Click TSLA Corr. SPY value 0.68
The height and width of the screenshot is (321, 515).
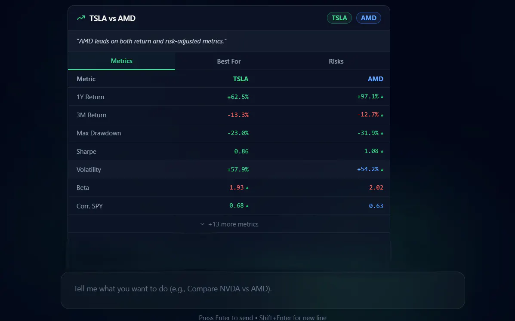(237, 205)
